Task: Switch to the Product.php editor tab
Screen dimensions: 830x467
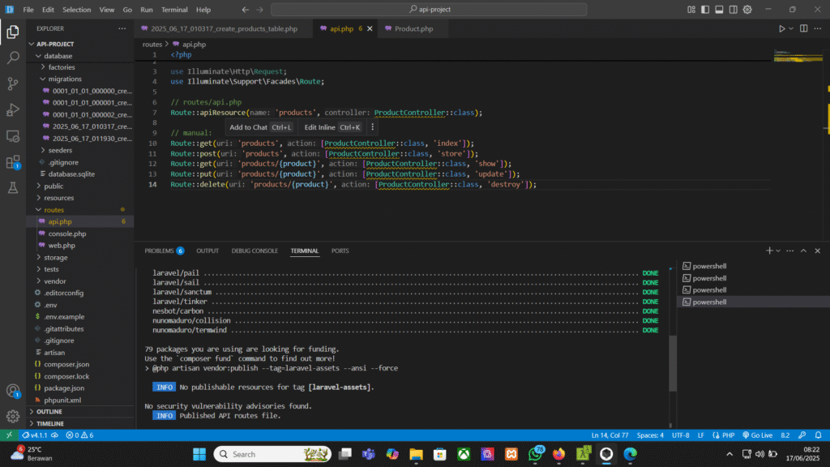Action: 413,29
